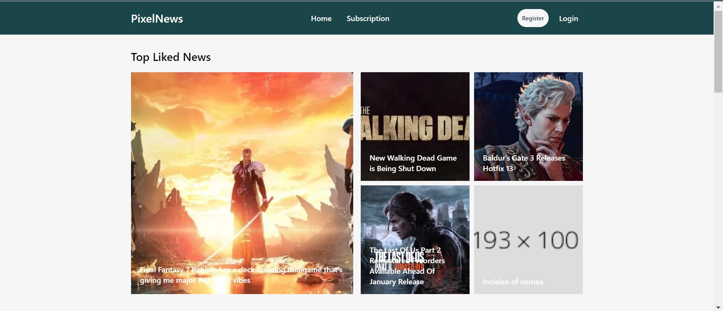Image resolution: width=723 pixels, height=311 pixels.
Task: Open the Home menu item
Action: pos(321,18)
